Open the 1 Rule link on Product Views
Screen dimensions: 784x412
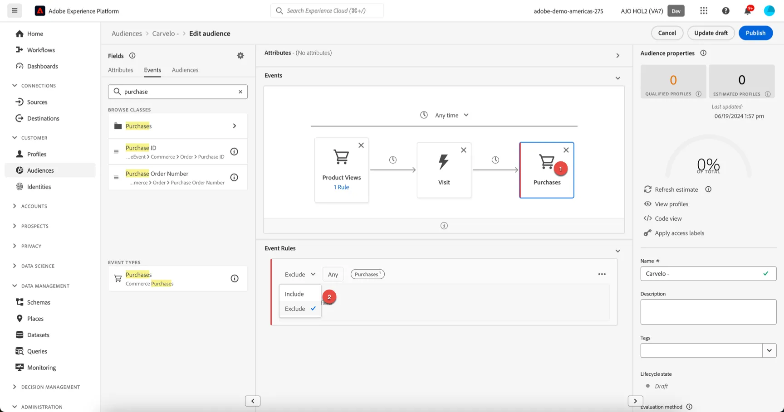click(342, 187)
